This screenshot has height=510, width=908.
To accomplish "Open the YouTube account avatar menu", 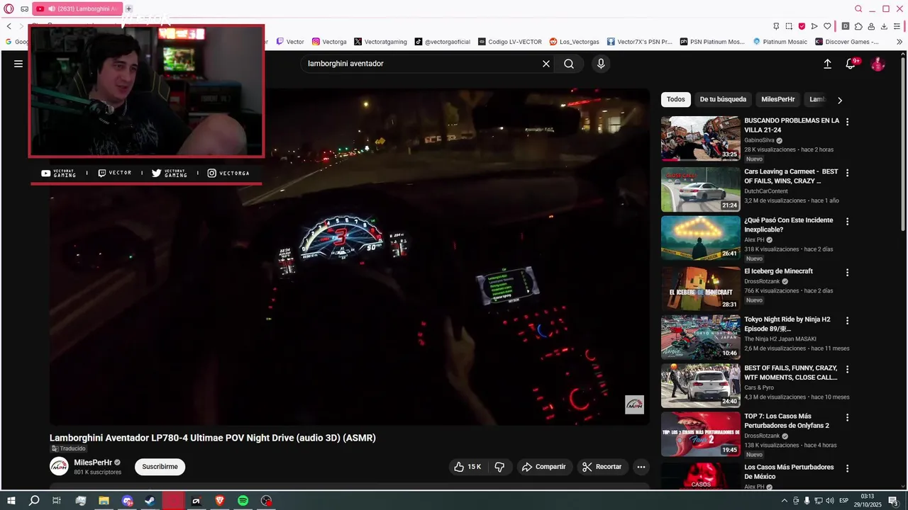I will point(878,64).
